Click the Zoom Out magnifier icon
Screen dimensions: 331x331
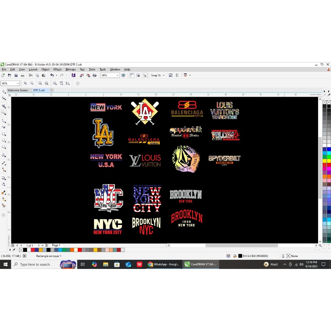click(32, 83)
